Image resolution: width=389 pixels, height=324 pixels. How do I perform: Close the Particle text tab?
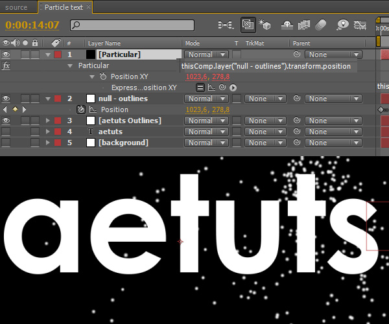88,7
